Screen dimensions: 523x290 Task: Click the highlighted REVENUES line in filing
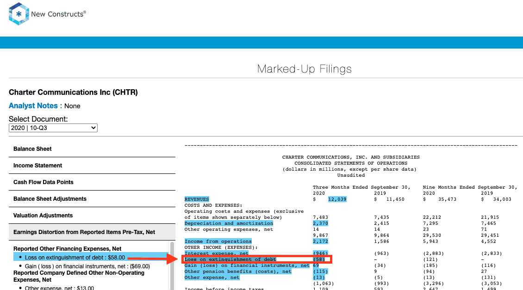pos(197,199)
